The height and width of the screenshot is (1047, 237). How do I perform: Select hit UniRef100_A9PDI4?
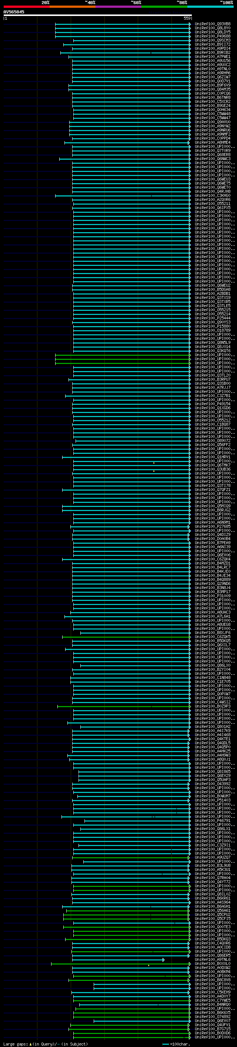(x=212, y=48)
